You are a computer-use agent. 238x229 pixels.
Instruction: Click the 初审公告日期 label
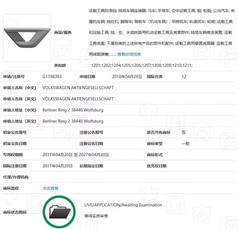point(15,144)
